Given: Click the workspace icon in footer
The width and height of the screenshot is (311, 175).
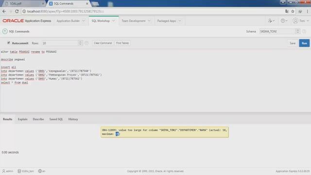Looking at the screenshot, I should pos(19,171).
